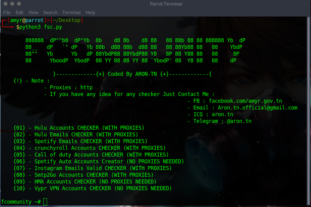This screenshot has height=207, width=311.
Task: Click option 02 Hulu Emails CHECKER
Action: (75, 135)
